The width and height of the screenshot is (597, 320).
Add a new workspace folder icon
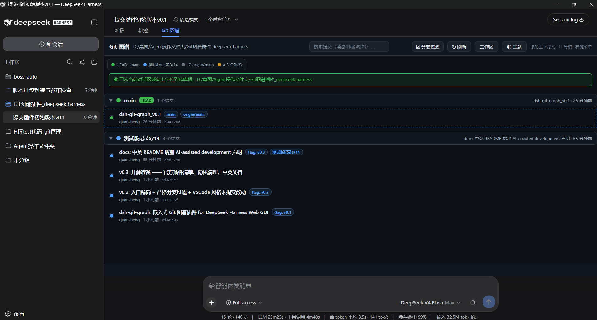point(94,62)
